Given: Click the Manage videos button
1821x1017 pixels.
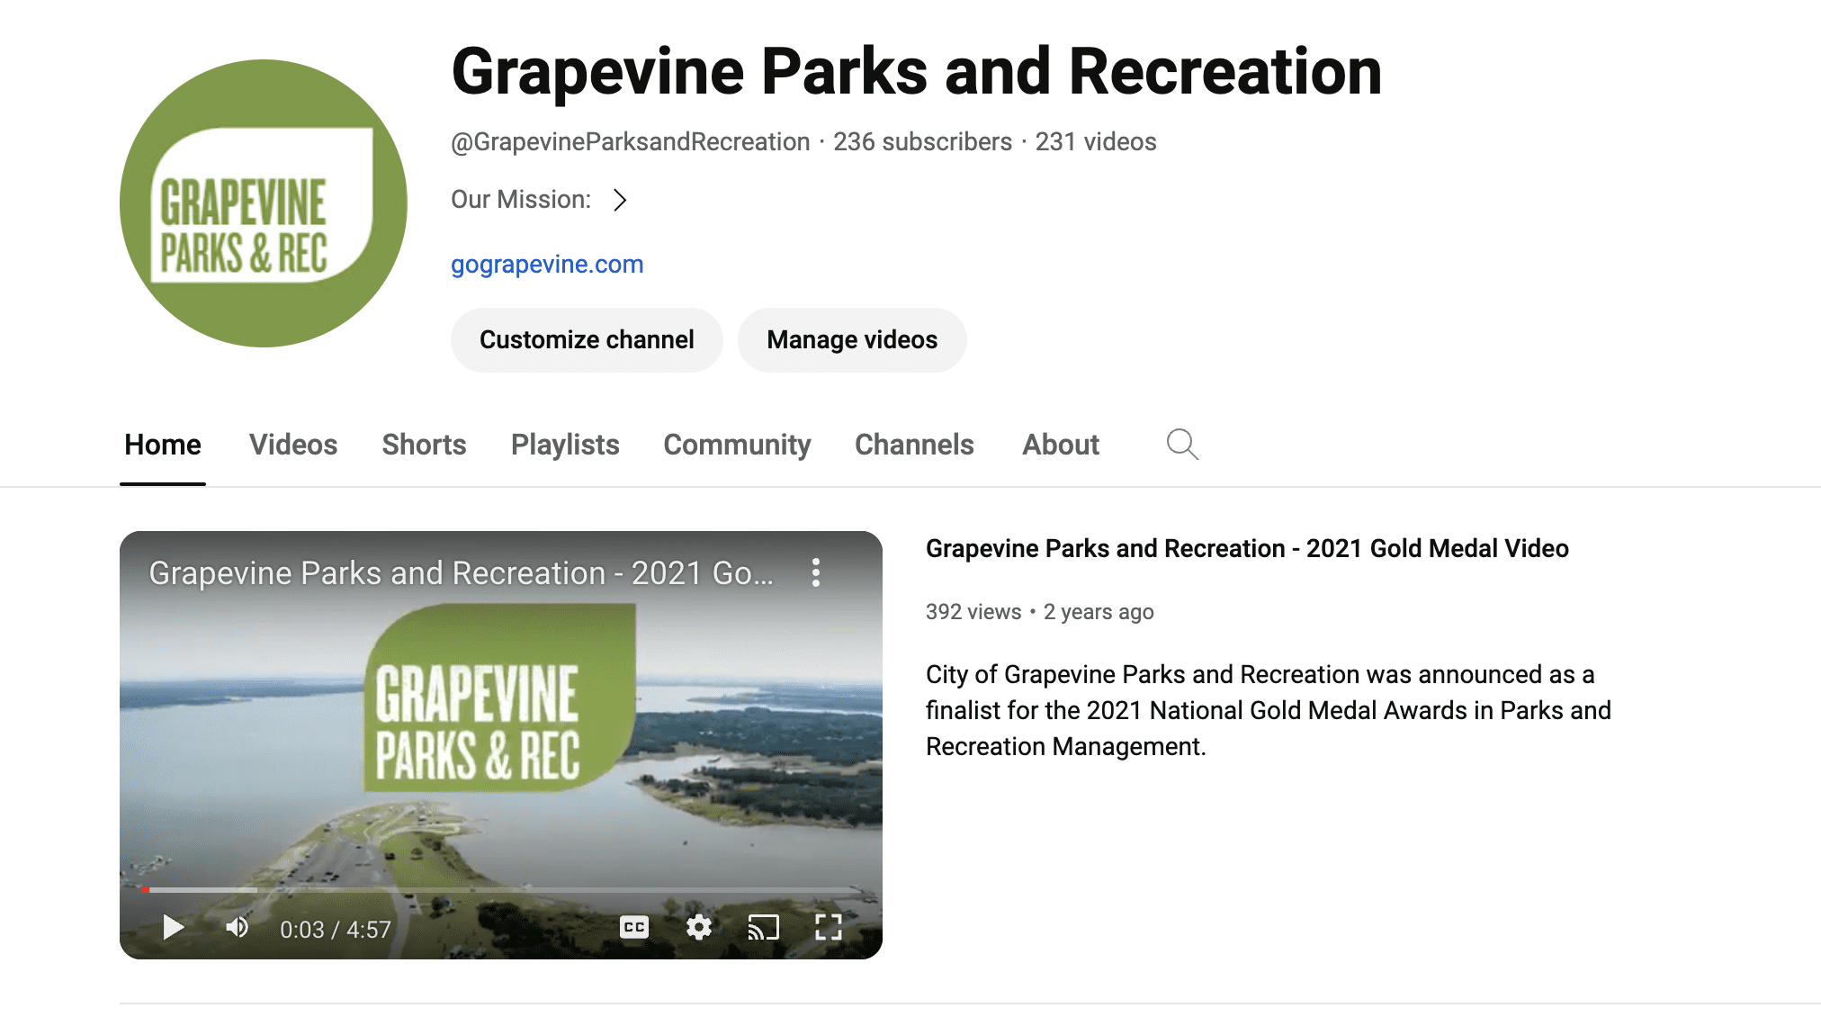Looking at the screenshot, I should 852,340.
